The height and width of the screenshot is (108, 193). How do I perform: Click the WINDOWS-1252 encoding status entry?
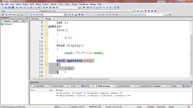95,107
